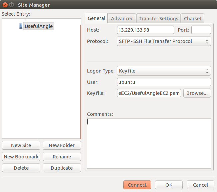Expand the Protocol dropdown

coord(164,42)
